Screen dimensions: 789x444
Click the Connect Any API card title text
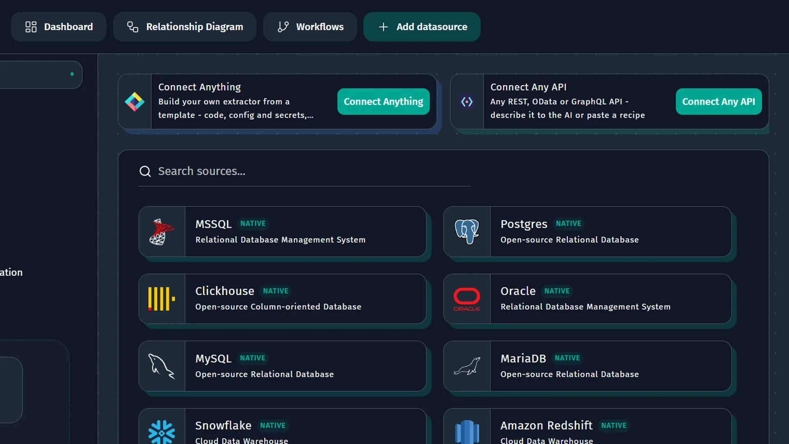[528, 87]
